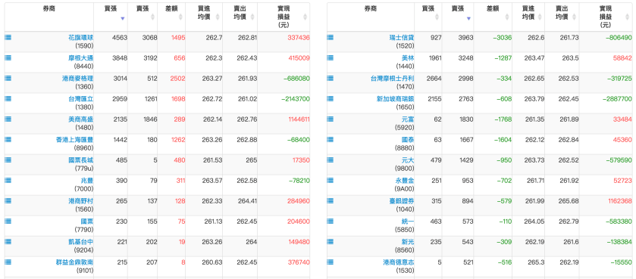The image size is (636, 279).
Task: Open list icon for 元大 row
Action: [x=331, y=160]
